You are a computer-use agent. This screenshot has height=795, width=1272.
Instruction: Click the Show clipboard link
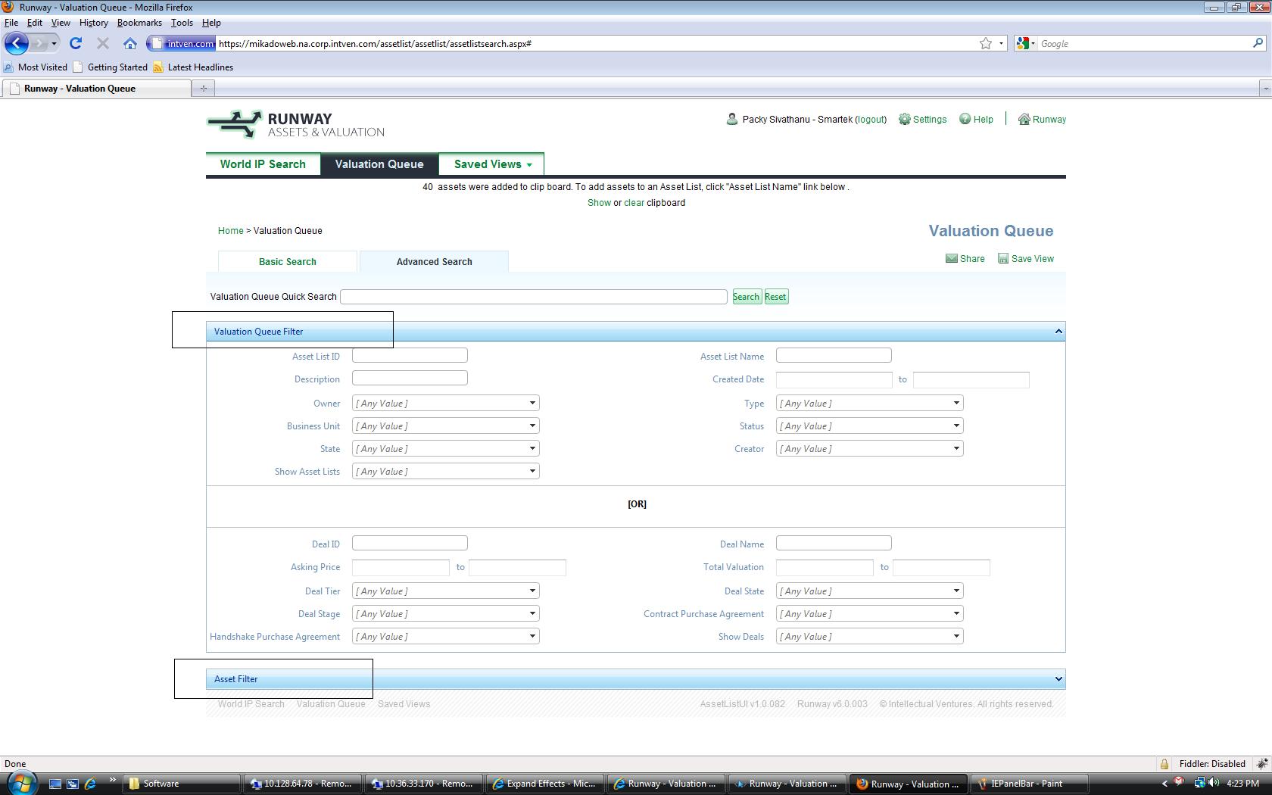point(599,203)
